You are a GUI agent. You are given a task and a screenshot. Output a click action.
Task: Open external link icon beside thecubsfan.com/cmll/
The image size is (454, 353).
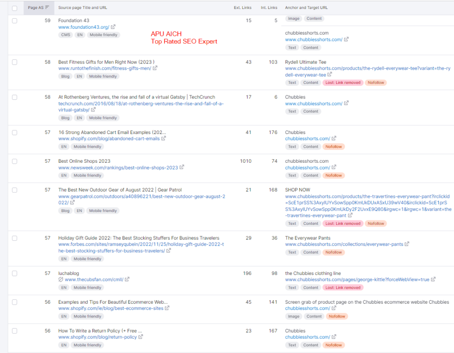point(127,279)
